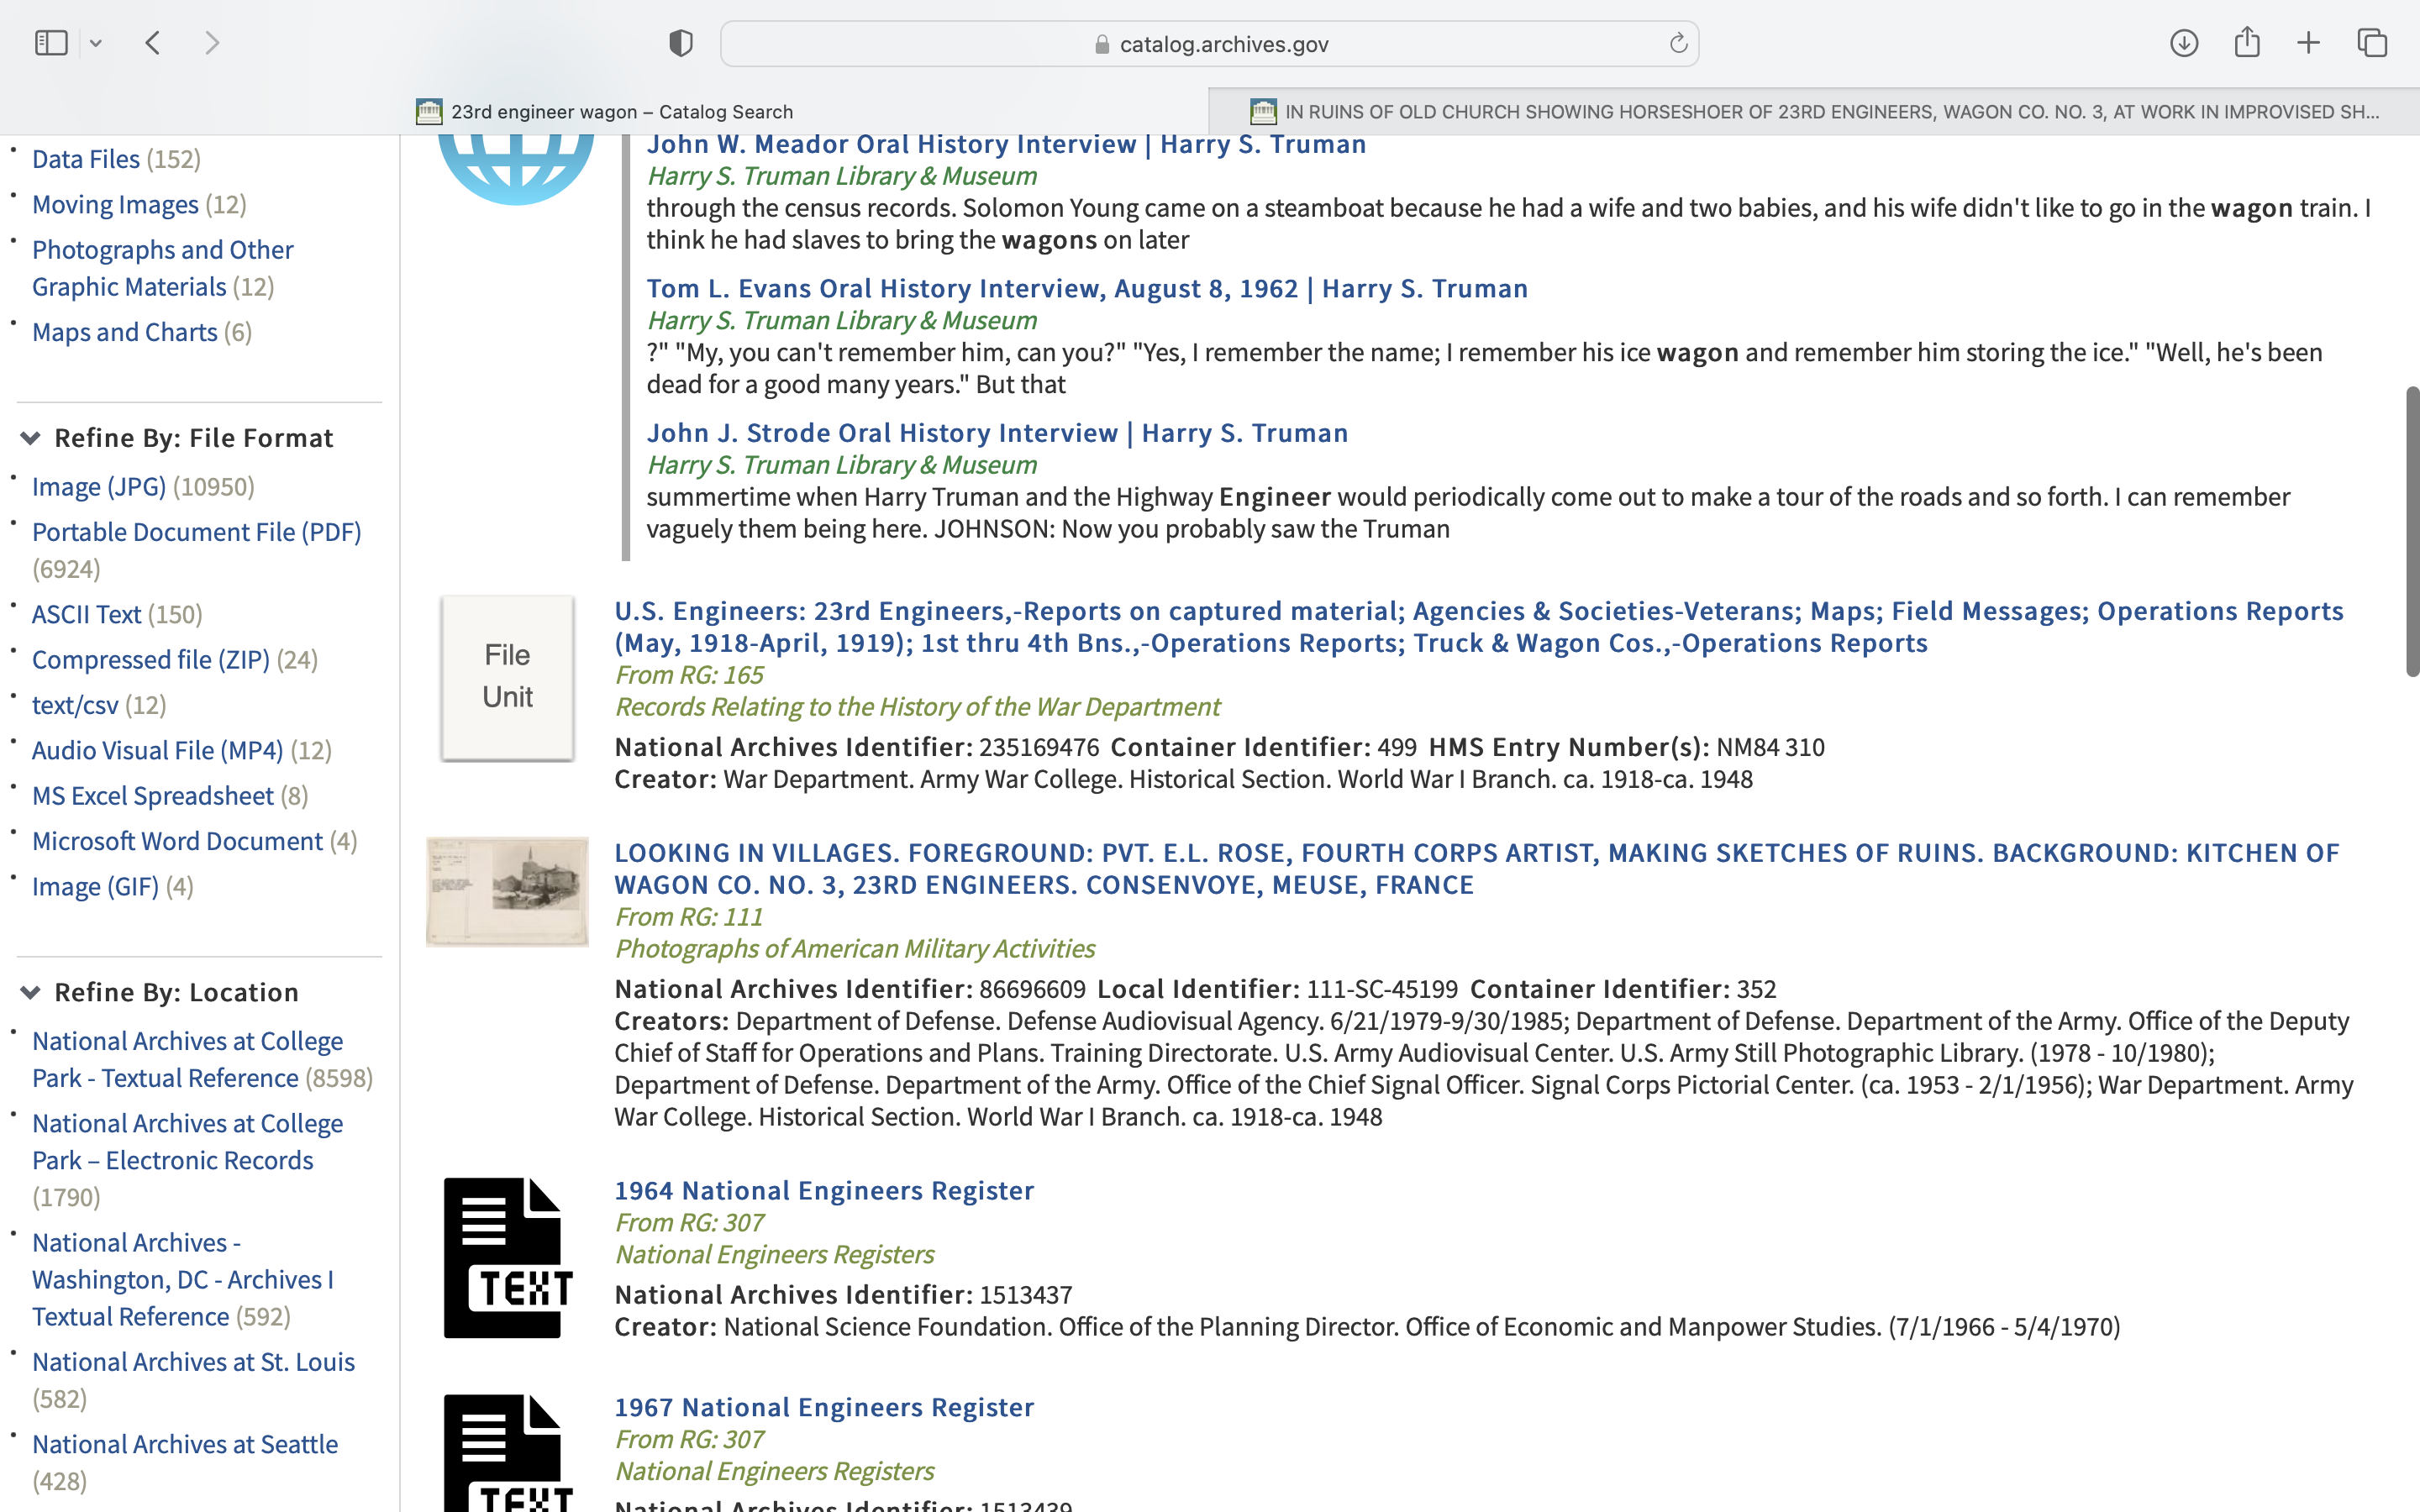Screen dimensions: 2420x1512
Task: Collapse the Refine By: File Format section
Action: coord(31,438)
